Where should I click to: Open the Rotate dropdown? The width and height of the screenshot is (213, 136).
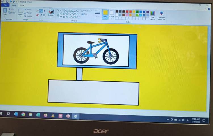coord(29,16)
